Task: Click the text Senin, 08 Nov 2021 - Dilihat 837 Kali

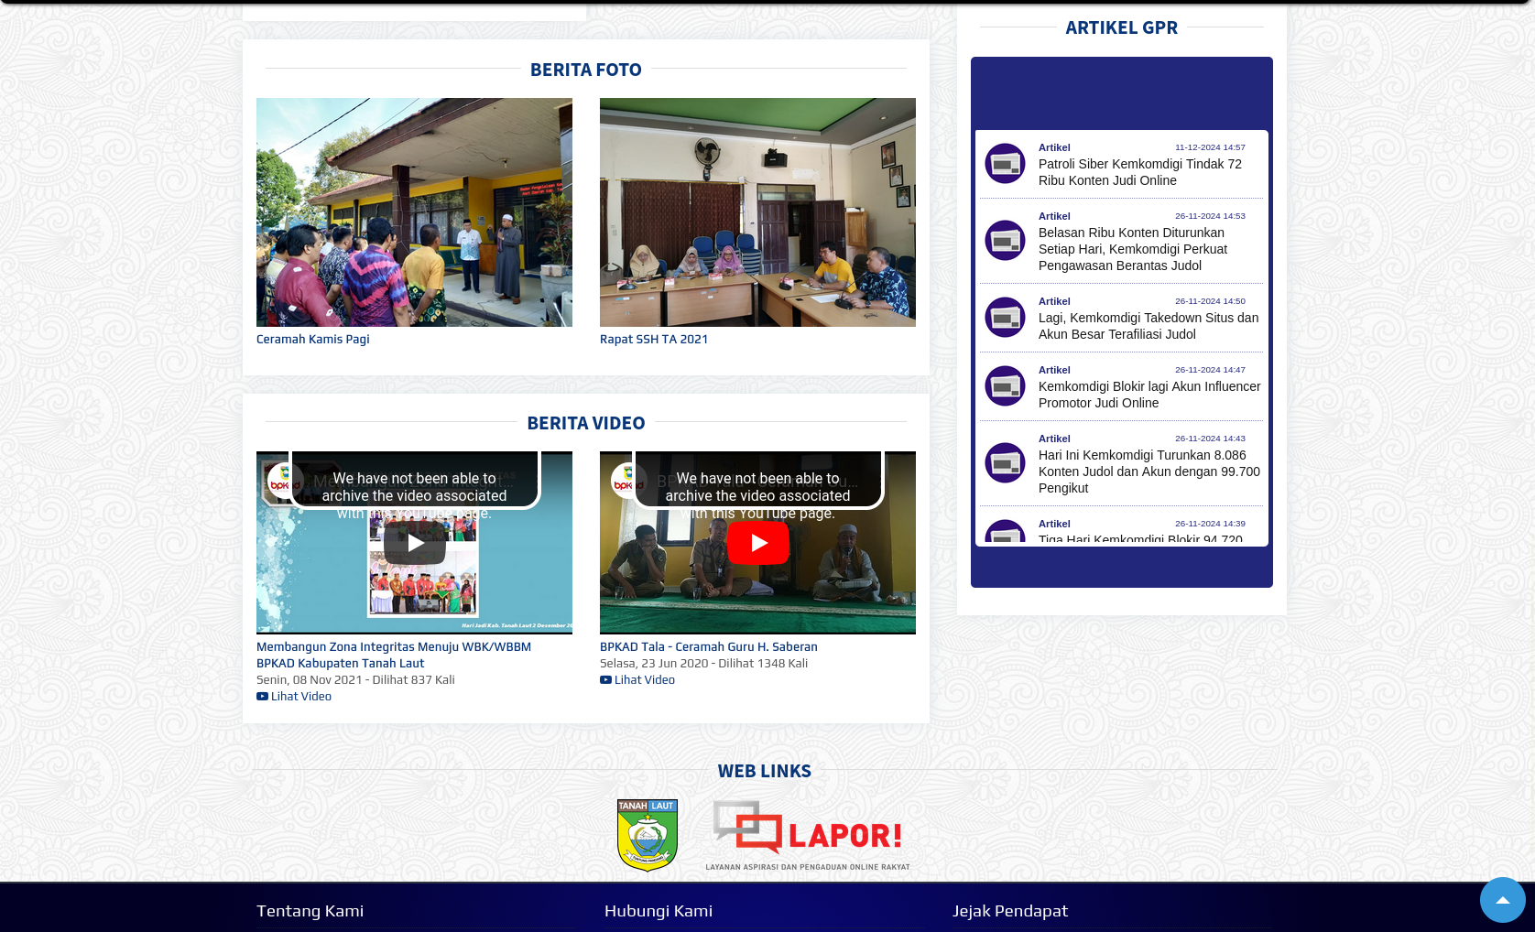Action: 355,679
